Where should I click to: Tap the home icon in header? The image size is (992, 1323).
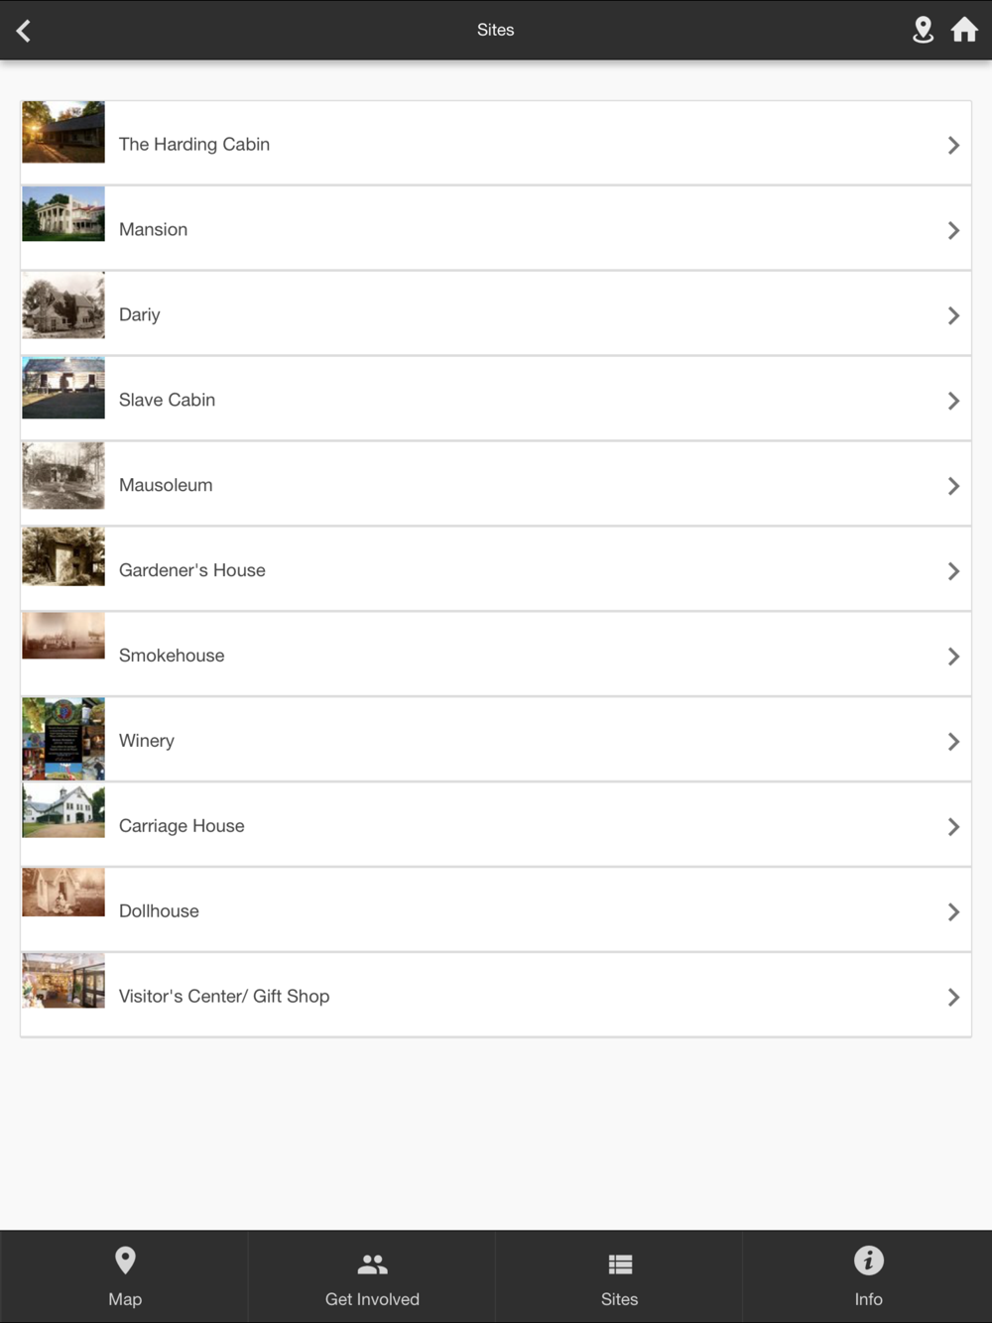click(964, 30)
